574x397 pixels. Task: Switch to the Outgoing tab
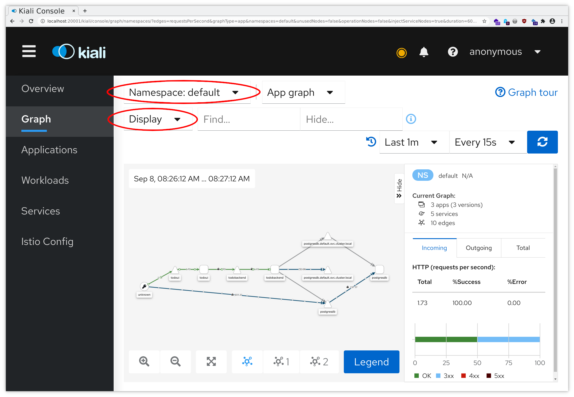click(x=479, y=248)
